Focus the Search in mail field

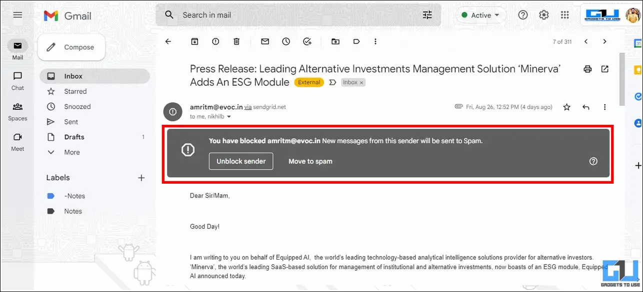298,15
